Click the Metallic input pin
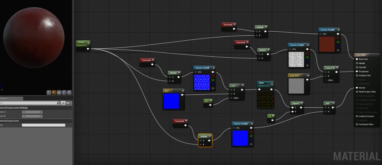Screen dimensions: 382x165 click(x=357, y=63)
